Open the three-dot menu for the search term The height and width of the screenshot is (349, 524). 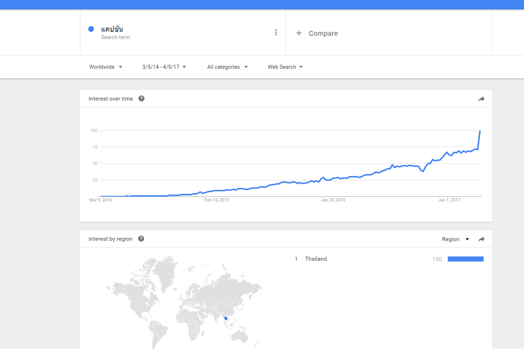click(276, 32)
